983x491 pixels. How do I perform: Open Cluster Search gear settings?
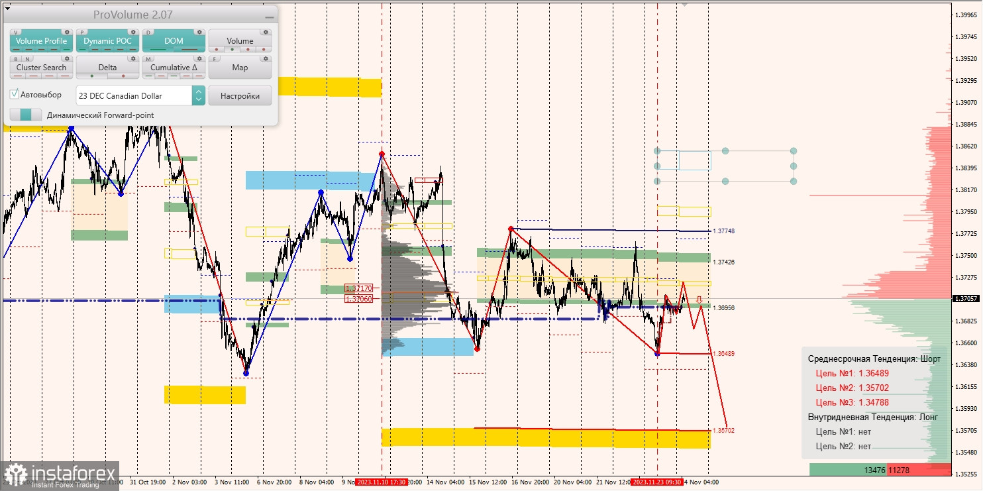click(x=66, y=58)
